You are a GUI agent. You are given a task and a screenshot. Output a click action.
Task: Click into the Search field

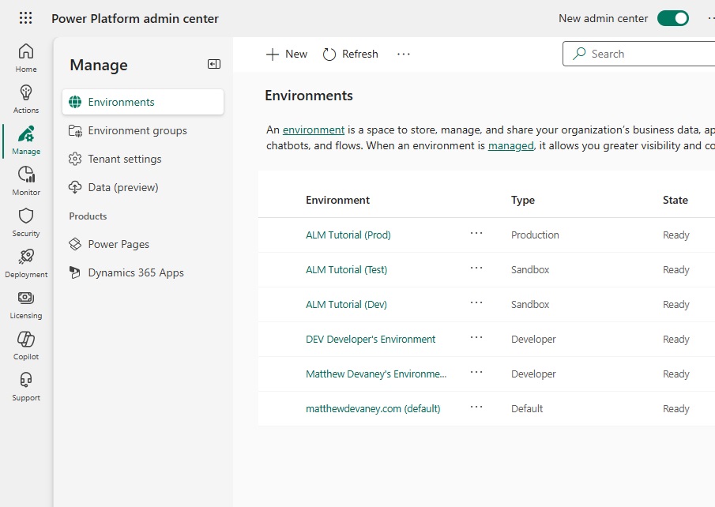[638, 54]
